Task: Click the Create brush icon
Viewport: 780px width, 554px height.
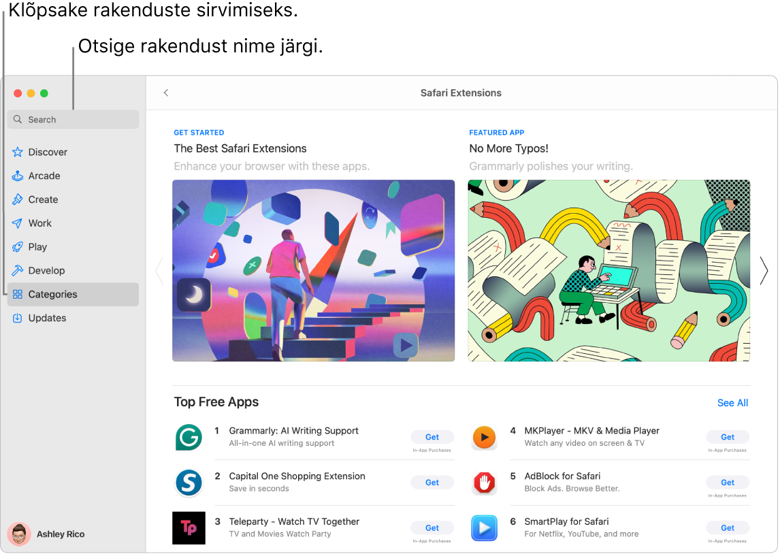Action: 18,199
